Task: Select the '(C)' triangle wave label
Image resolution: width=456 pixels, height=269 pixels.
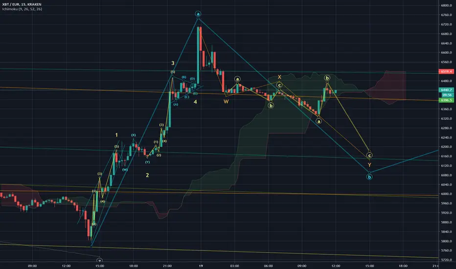Action: 187,97
